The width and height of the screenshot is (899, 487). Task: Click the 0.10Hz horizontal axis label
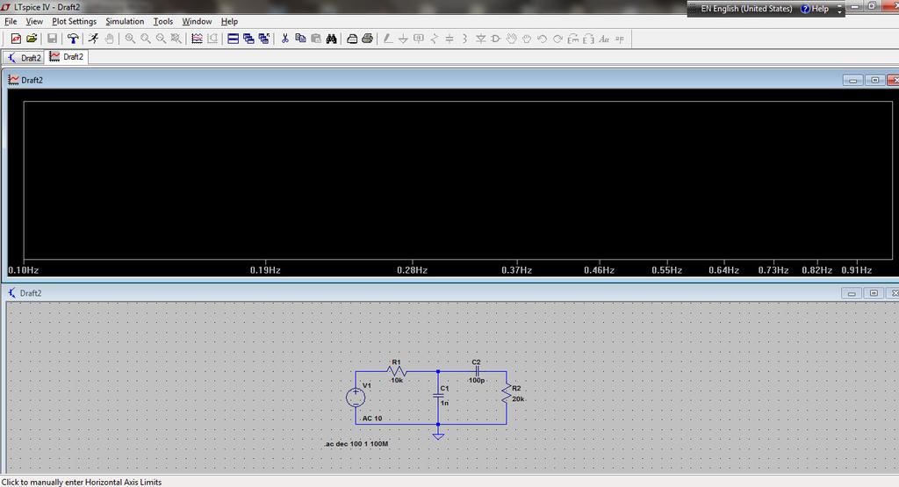coord(24,270)
